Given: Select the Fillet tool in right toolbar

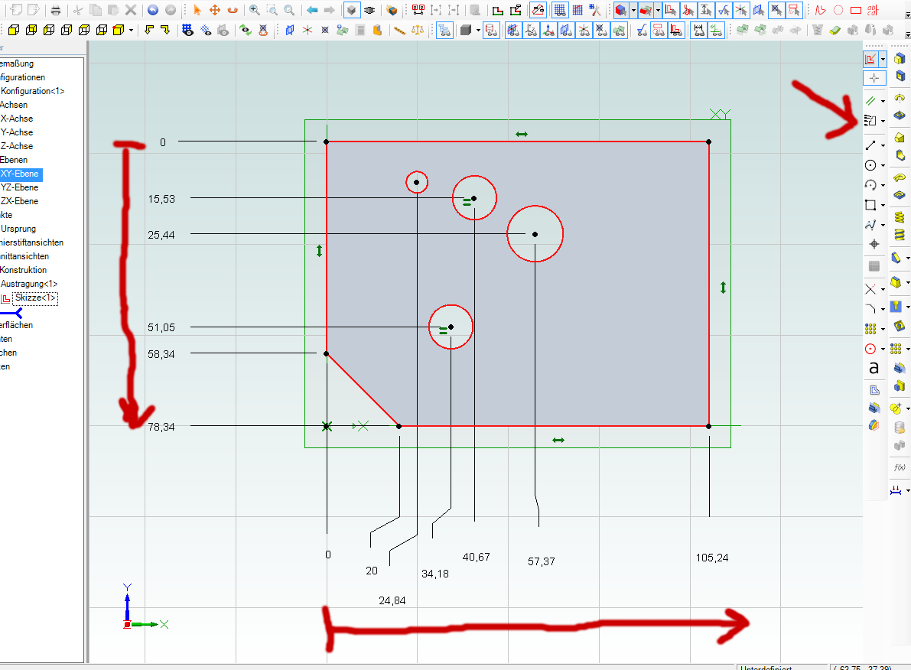Looking at the screenshot, I should (870, 308).
